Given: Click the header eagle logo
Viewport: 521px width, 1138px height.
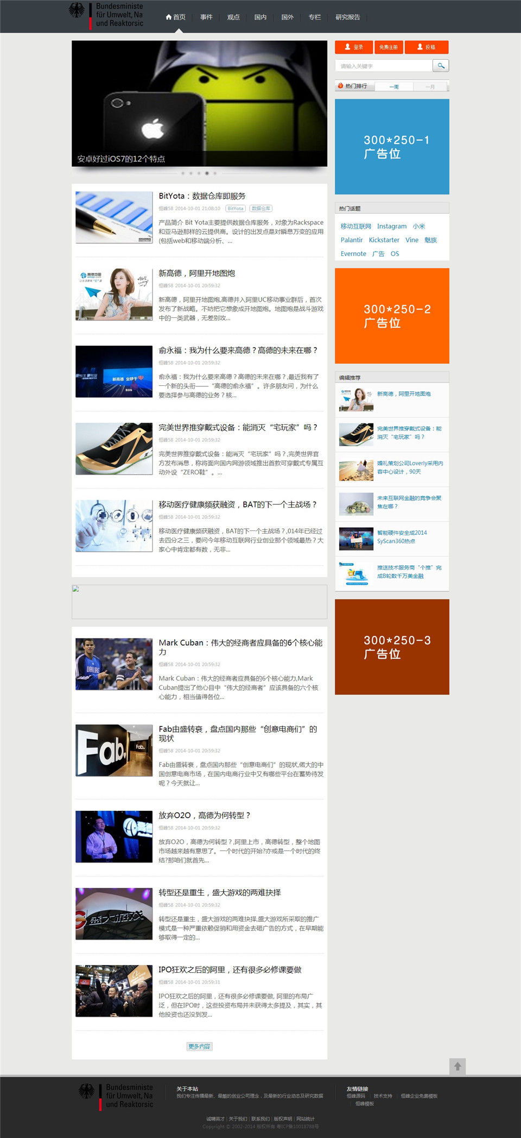Looking at the screenshot, I should click(x=77, y=11).
